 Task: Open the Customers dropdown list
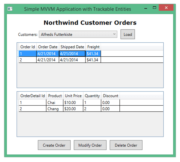pyautogui.click(x=78, y=34)
